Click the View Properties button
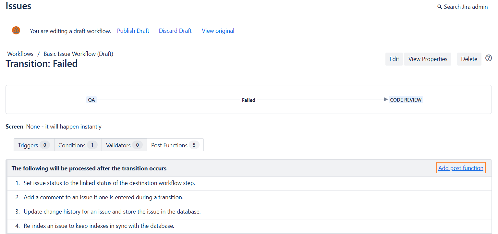 click(x=428, y=59)
